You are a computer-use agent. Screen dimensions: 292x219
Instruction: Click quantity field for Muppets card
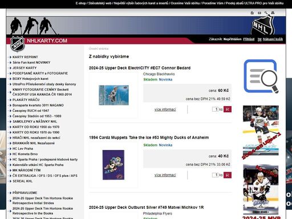[215, 175]
